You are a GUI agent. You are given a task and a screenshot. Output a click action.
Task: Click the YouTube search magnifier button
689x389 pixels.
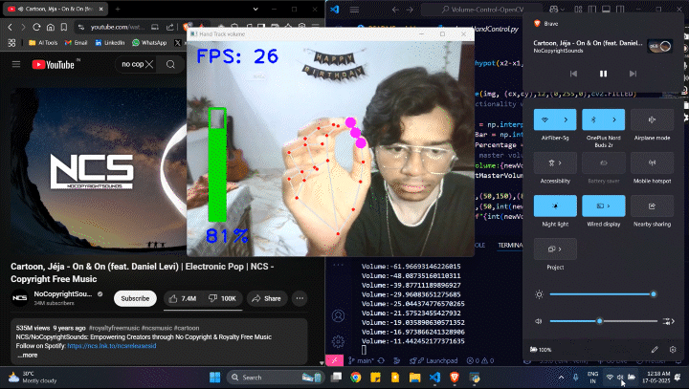tap(170, 65)
